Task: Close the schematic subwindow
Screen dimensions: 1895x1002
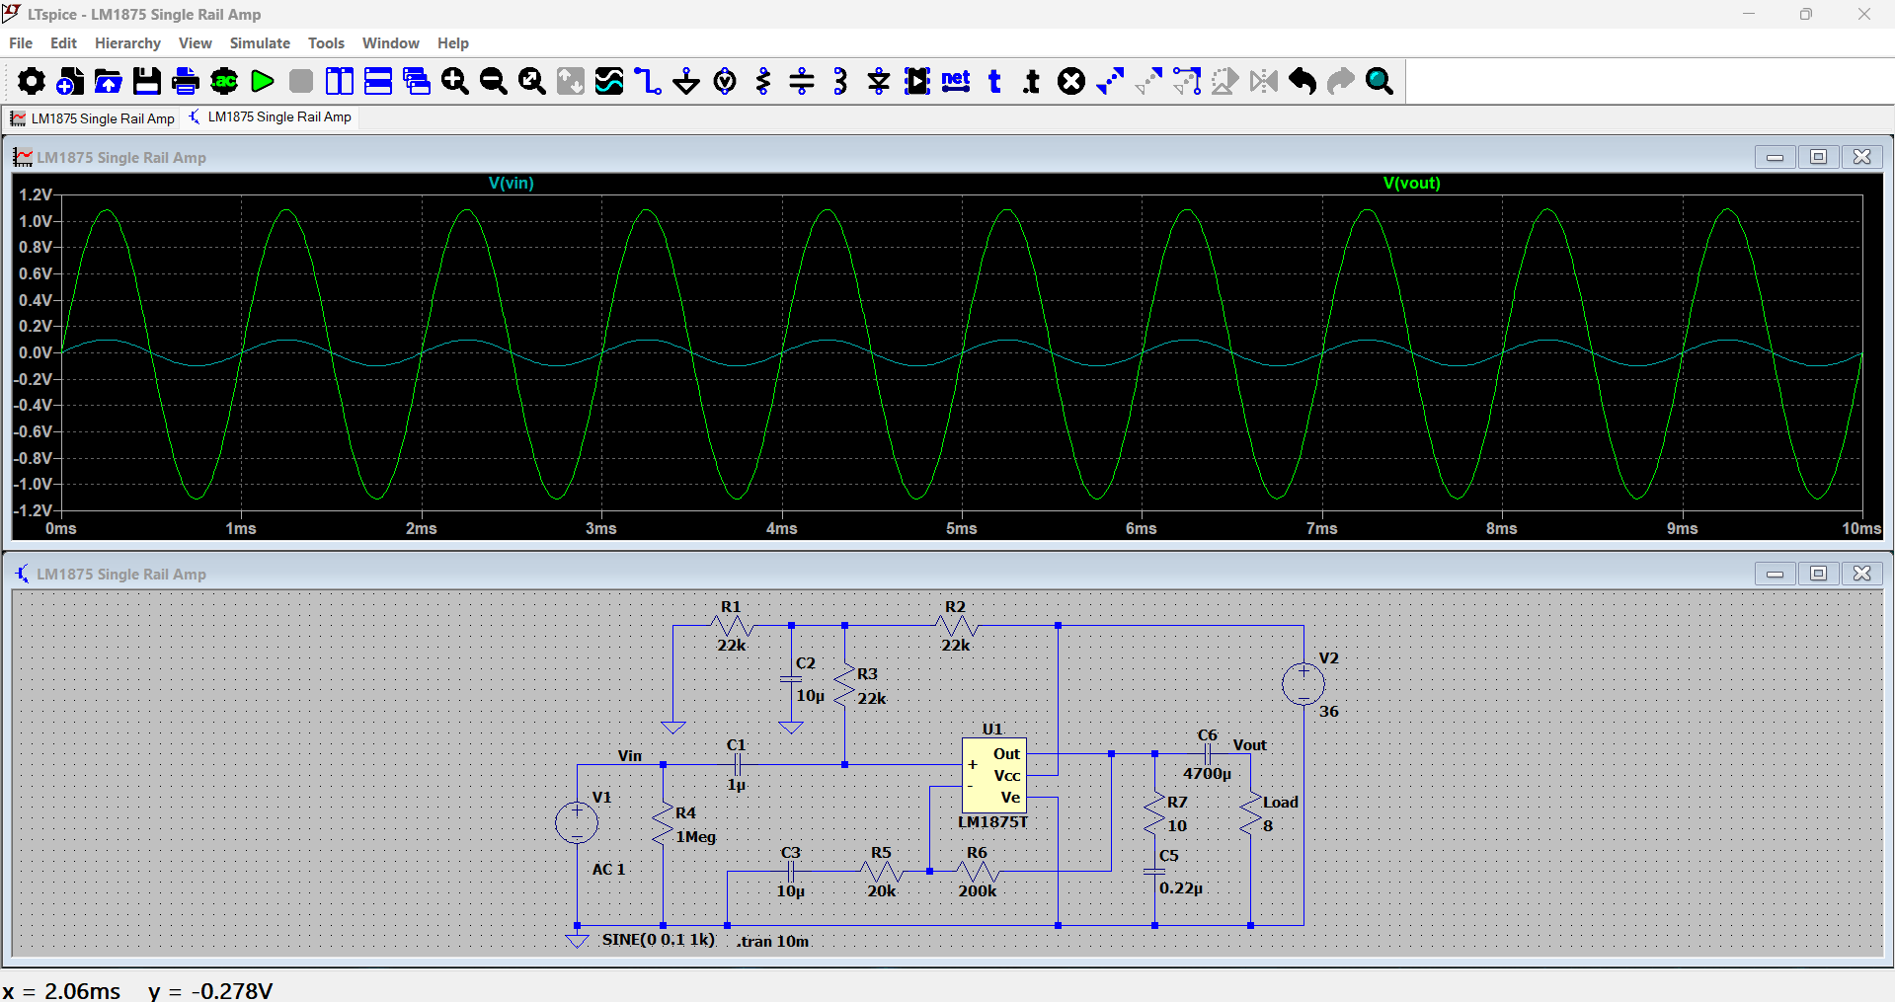Action: pyautogui.click(x=1861, y=574)
